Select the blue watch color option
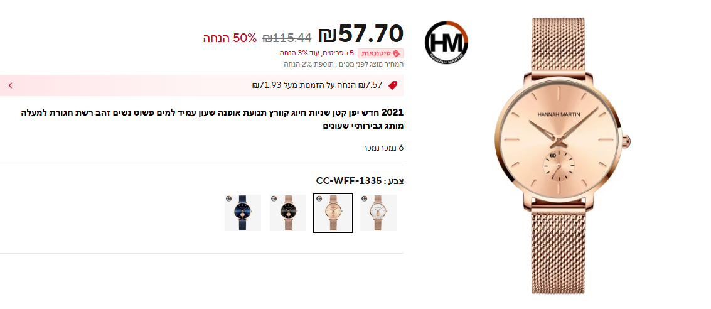Viewport: 711px width, 309px height. tap(243, 213)
